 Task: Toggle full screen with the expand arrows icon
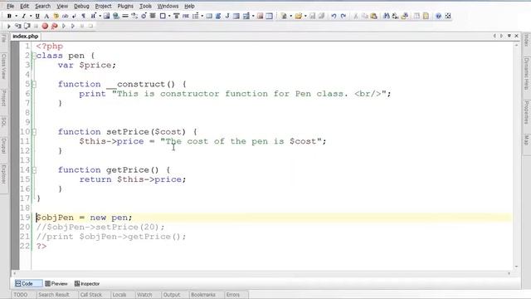coord(448,16)
